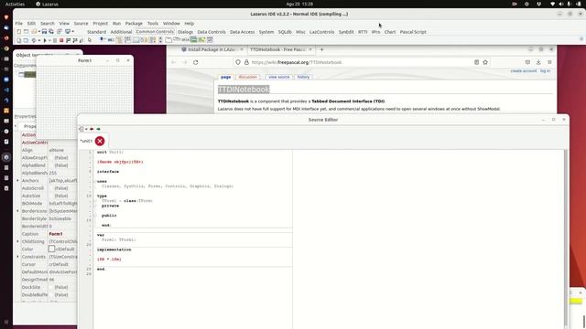Click the BorderStyle value bsSizeable
586x329 pixels.
(60, 218)
